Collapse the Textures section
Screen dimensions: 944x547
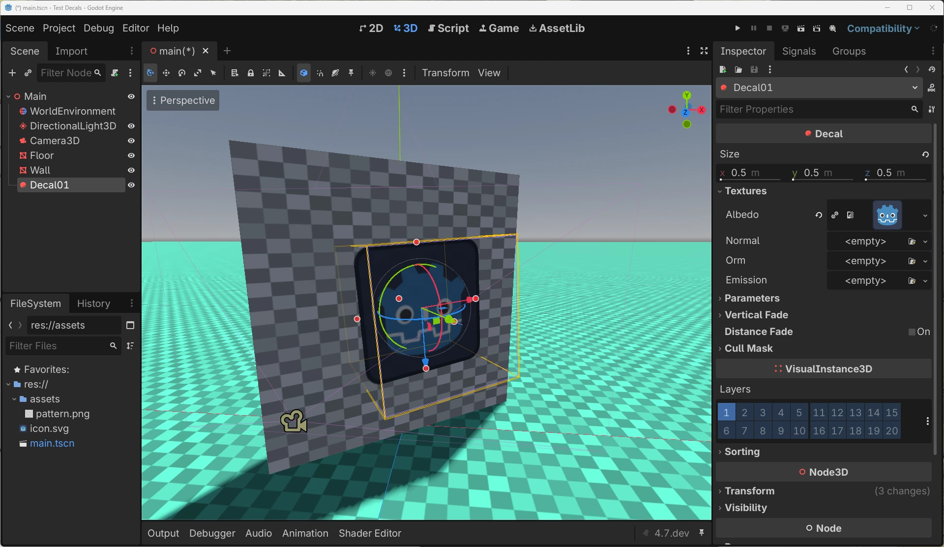point(745,191)
